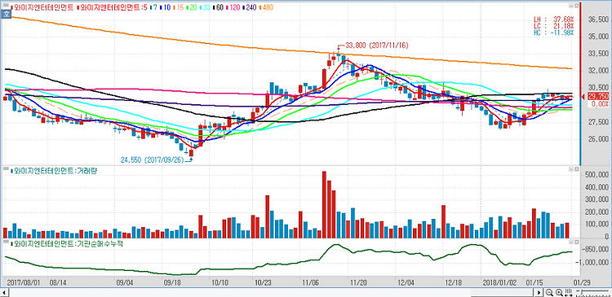The width and height of the screenshot is (612, 297).
Task: Minimize the 기관순매수누적 pane
Action: [x=570, y=242]
